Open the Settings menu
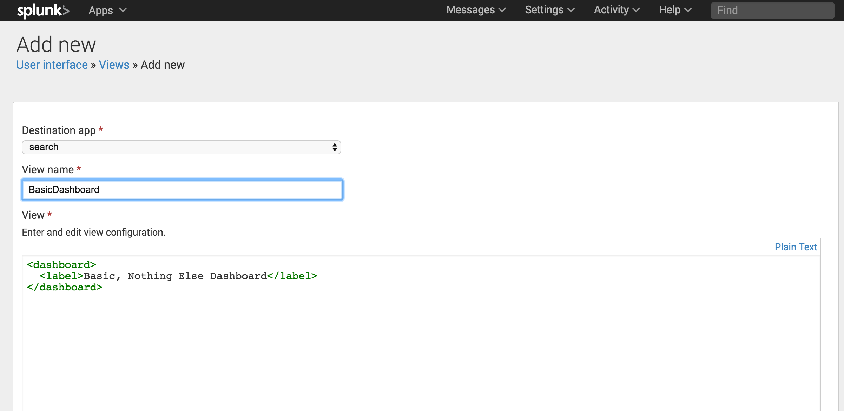Viewport: 844px width, 411px height. tap(544, 10)
